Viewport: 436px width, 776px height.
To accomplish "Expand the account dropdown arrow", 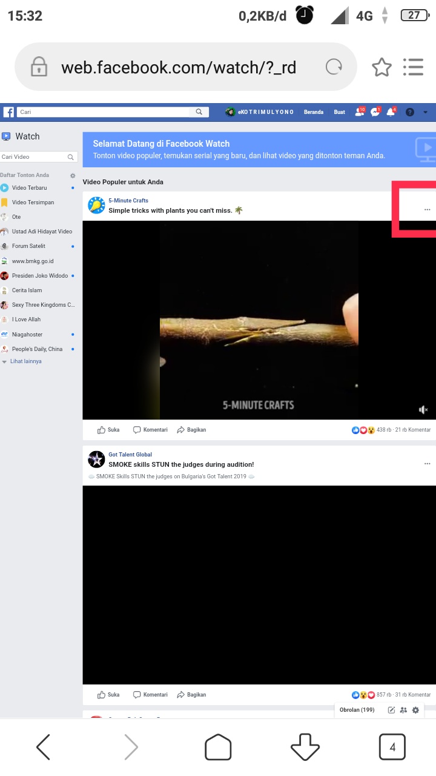I will click(425, 112).
